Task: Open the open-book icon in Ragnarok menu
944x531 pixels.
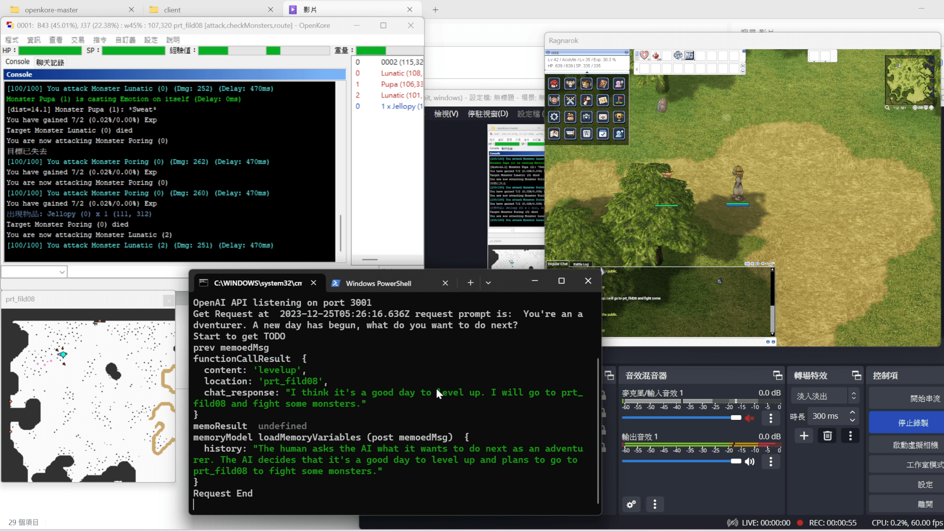Action: [x=554, y=134]
